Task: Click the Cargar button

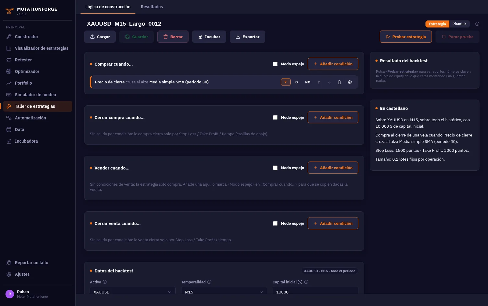Action: pos(100,37)
